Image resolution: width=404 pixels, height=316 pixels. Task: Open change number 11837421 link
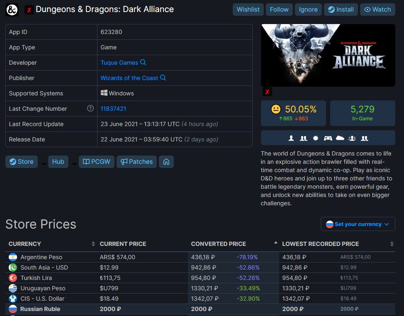click(x=113, y=109)
